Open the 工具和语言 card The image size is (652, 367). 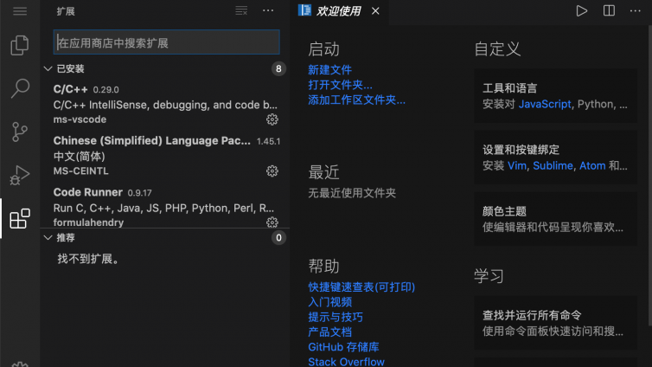coord(555,96)
